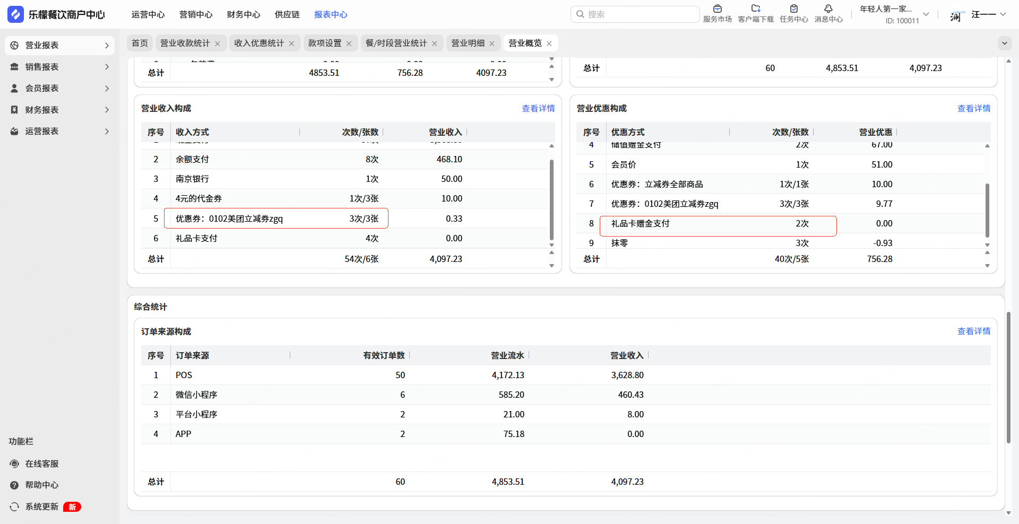Switch to the 收入优惠统计 tab

pyautogui.click(x=259, y=43)
